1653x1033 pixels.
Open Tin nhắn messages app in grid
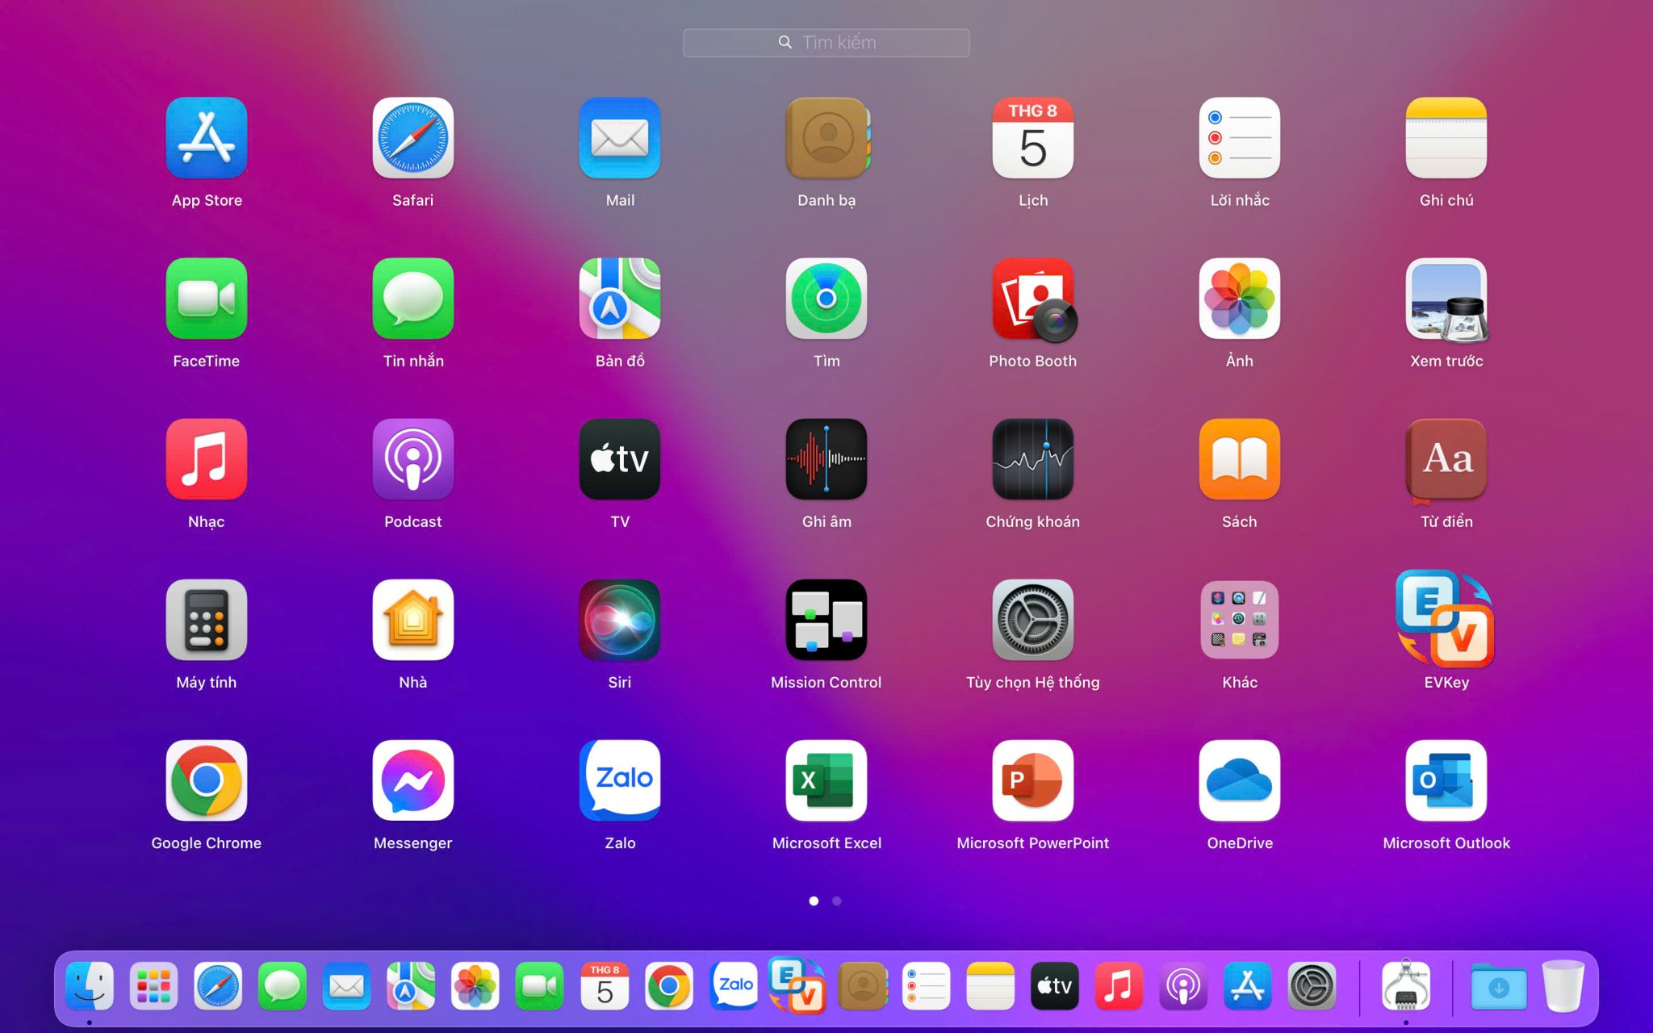click(413, 299)
